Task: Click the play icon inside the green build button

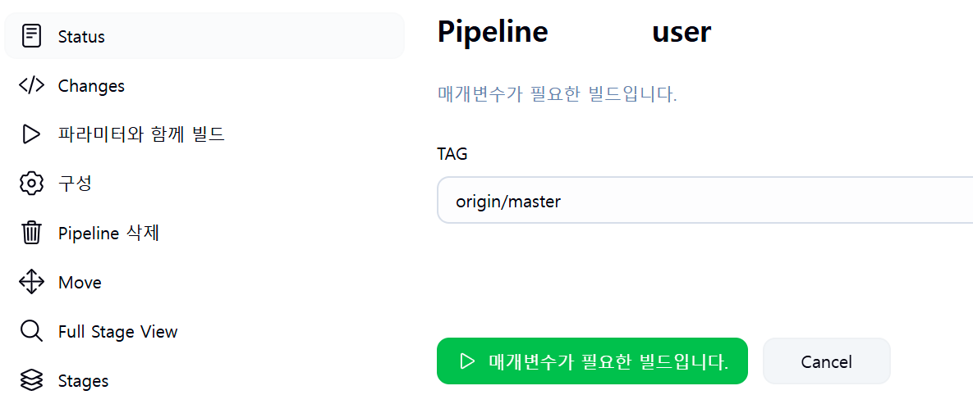Action: pos(466,361)
